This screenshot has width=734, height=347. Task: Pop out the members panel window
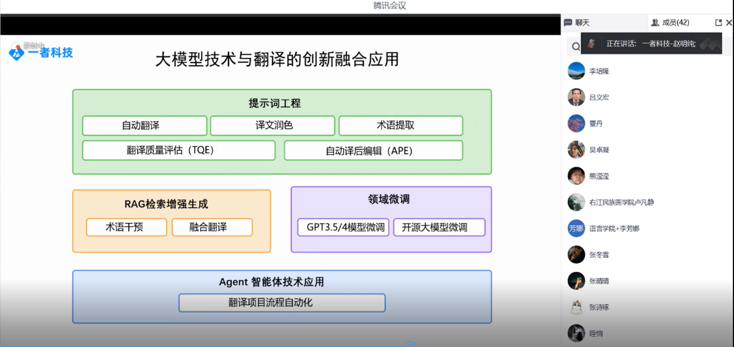[718, 22]
